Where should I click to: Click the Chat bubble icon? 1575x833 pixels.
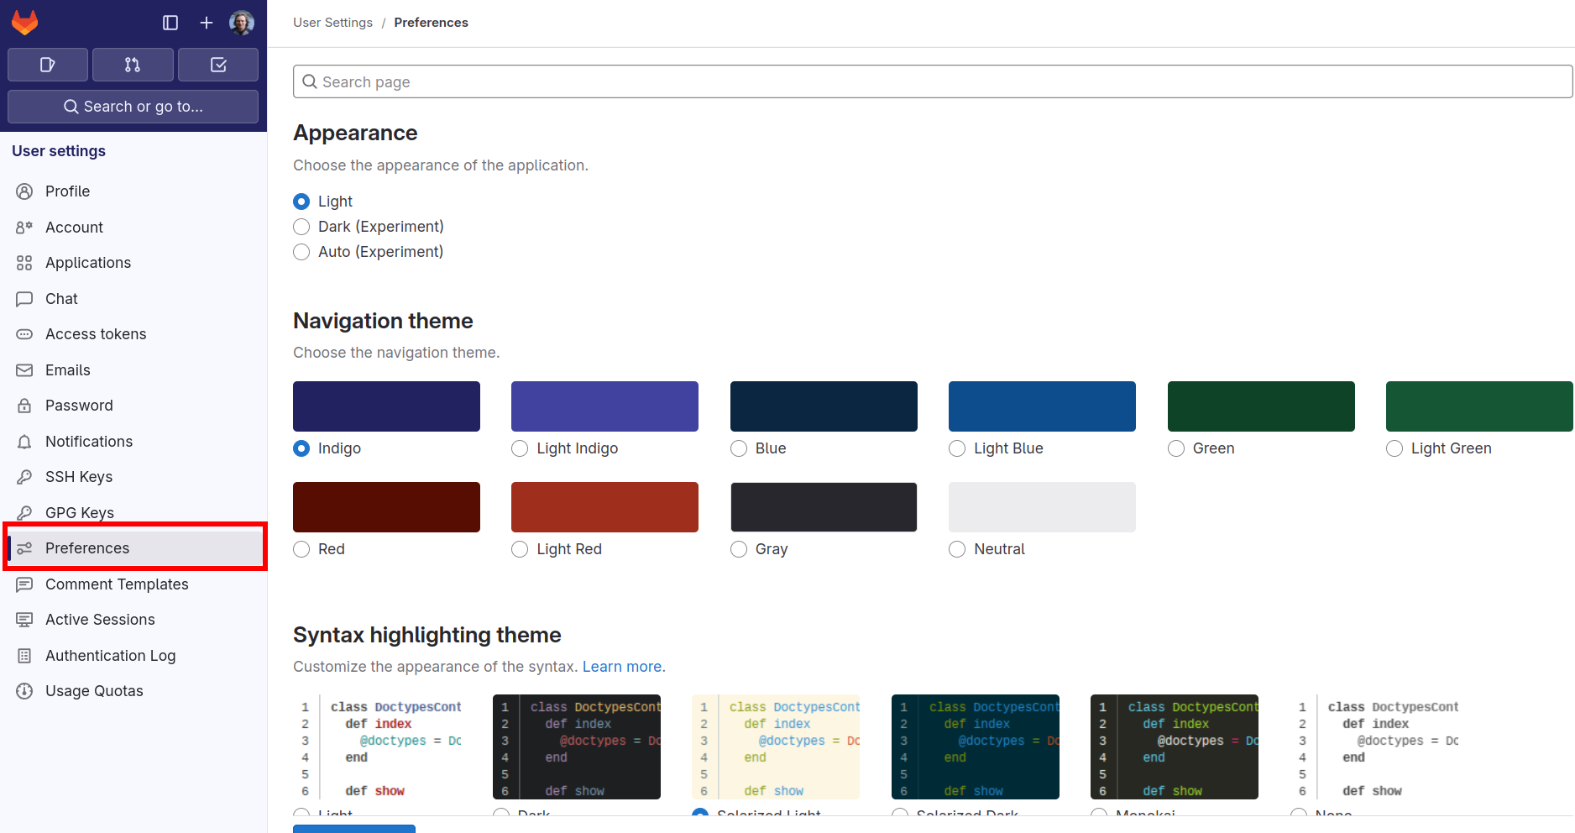coord(24,299)
